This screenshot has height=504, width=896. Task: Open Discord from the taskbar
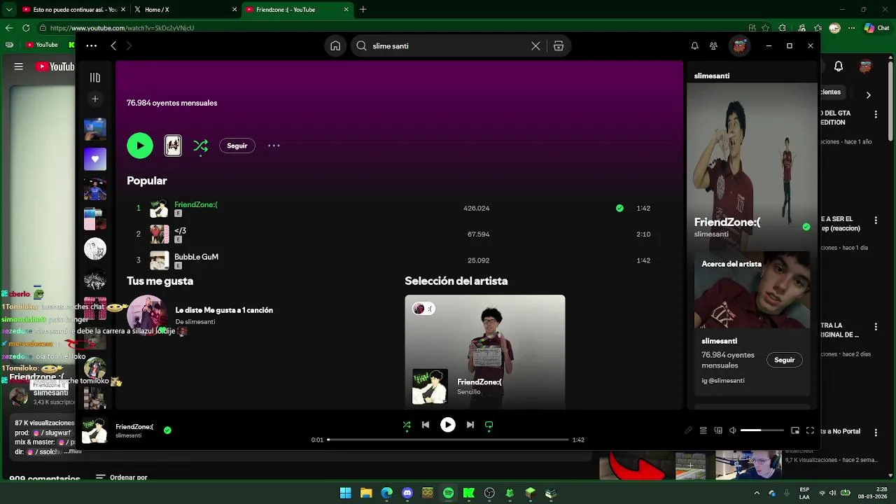point(407,493)
